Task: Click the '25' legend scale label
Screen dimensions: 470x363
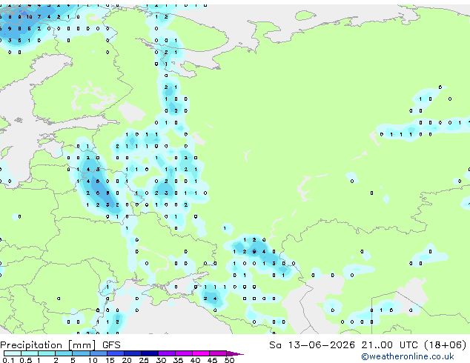Action: tap(144, 360)
